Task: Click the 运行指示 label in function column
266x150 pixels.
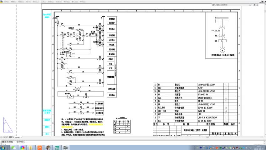Action: [112, 40]
